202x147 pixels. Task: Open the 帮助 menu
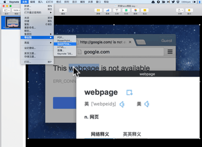click(x=106, y=2)
